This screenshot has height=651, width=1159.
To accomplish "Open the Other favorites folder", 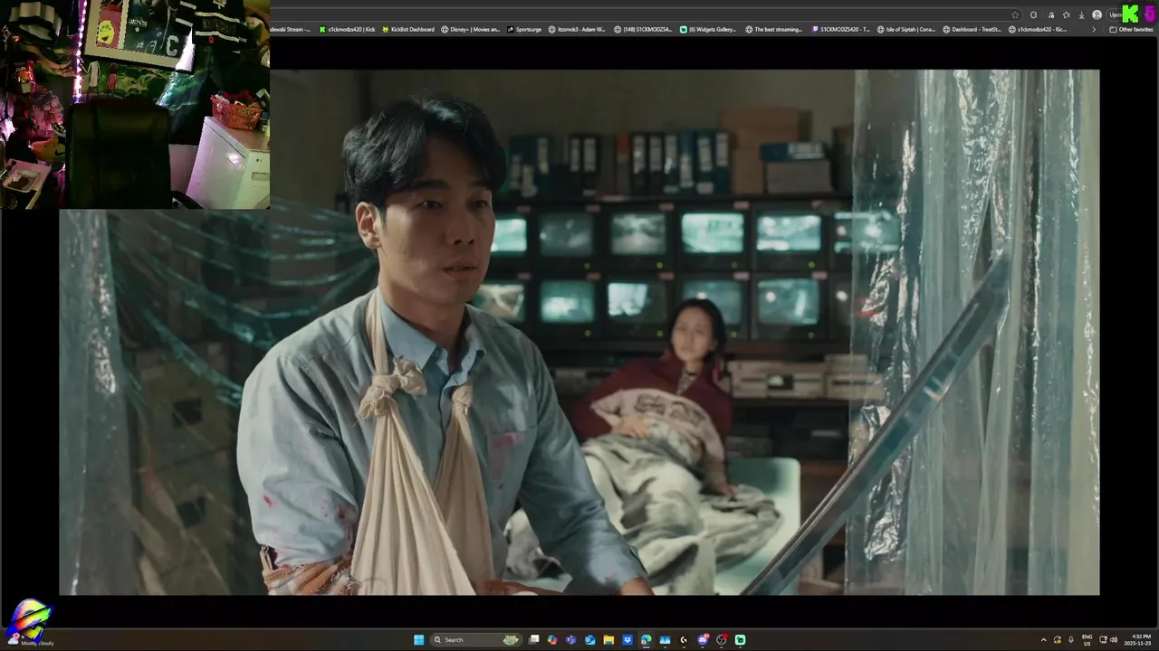I will (x=1132, y=29).
